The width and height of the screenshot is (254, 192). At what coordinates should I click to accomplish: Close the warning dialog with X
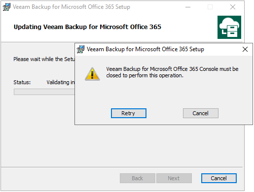pyautogui.click(x=245, y=49)
